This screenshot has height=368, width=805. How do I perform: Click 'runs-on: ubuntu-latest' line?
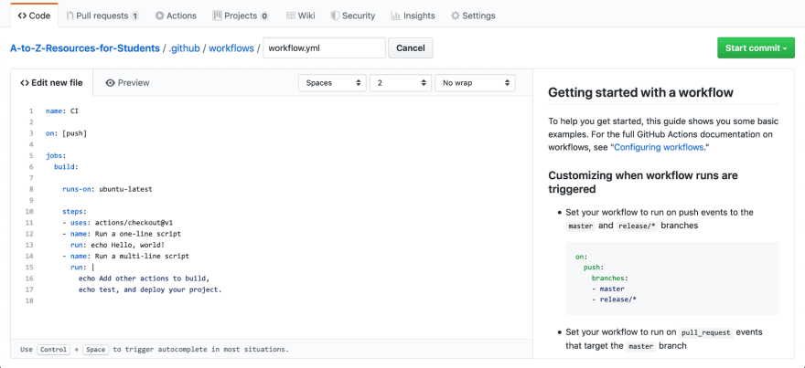point(107,189)
